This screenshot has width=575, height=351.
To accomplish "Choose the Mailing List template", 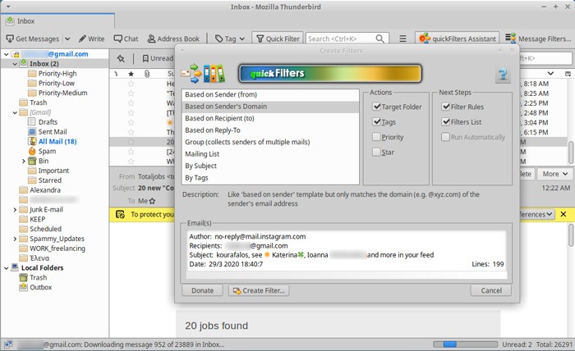I will point(270,153).
